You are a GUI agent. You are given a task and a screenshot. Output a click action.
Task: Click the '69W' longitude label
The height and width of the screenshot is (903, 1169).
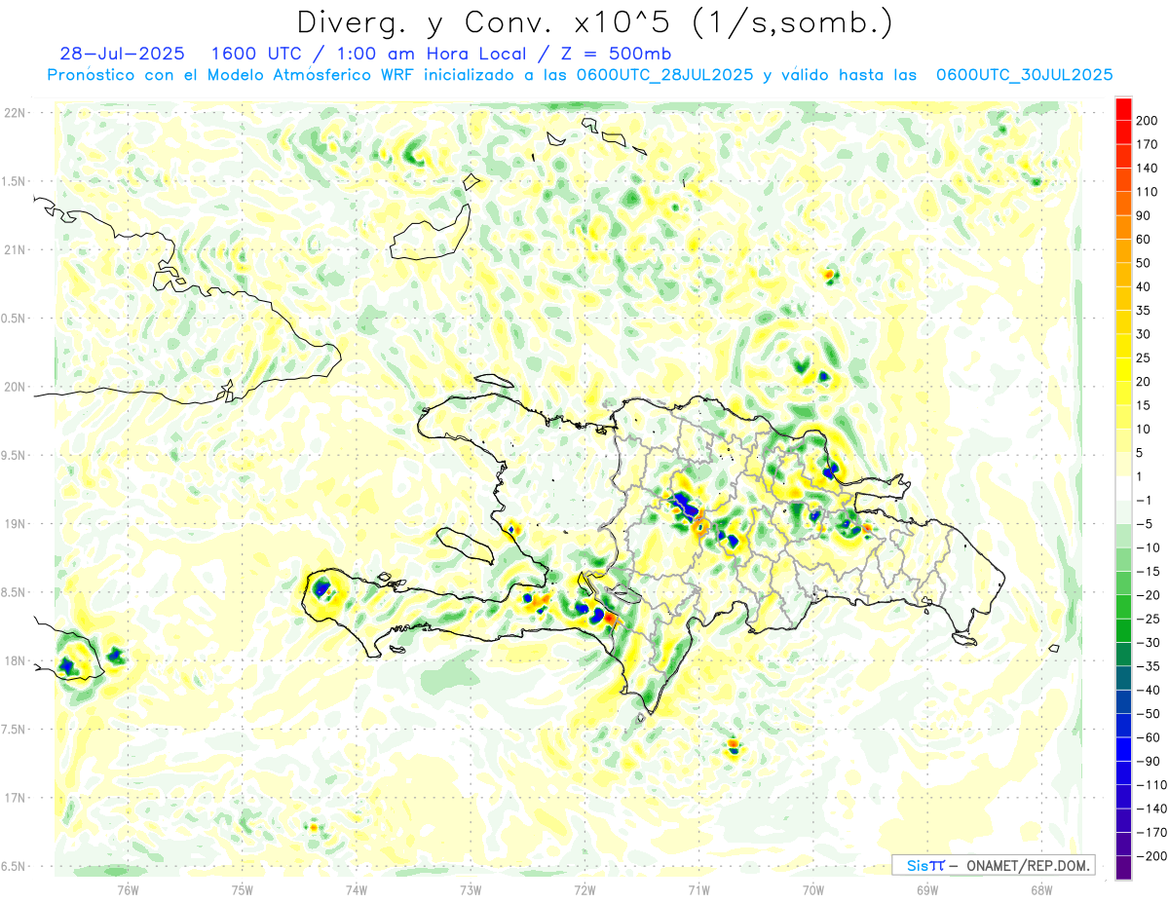[926, 889]
